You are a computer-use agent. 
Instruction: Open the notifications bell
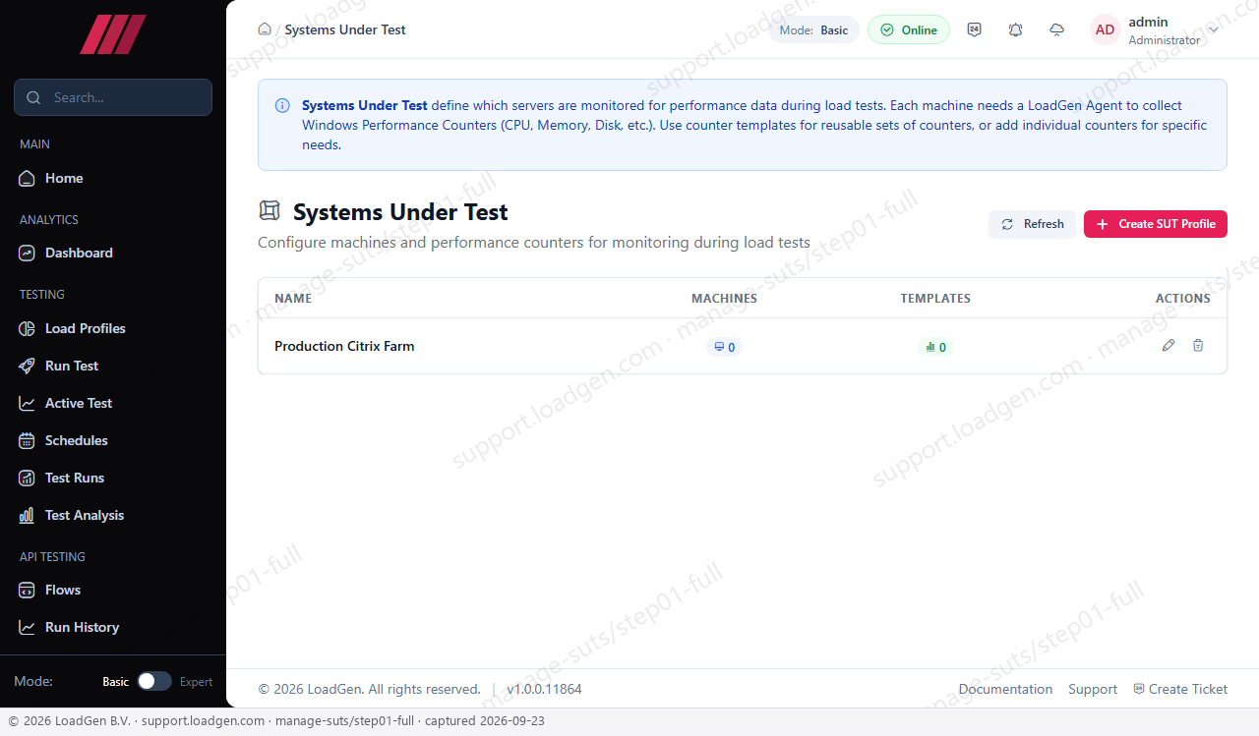tap(1015, 29)
